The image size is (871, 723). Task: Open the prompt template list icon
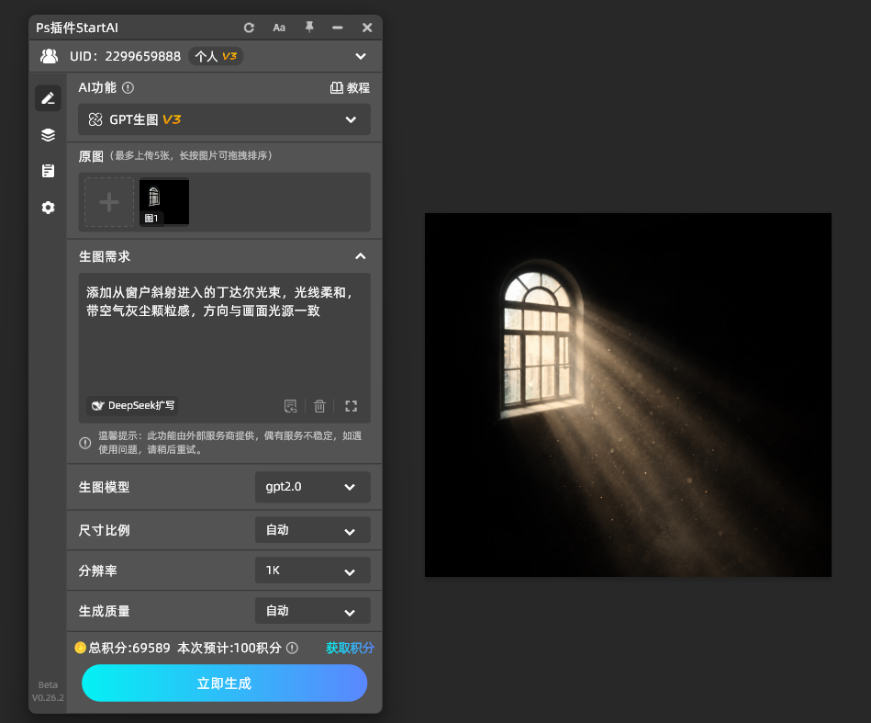click(x=291, y=406)
